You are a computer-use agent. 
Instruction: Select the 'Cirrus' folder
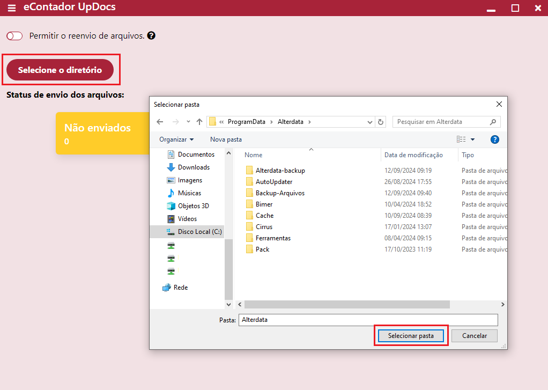(264, 227)
